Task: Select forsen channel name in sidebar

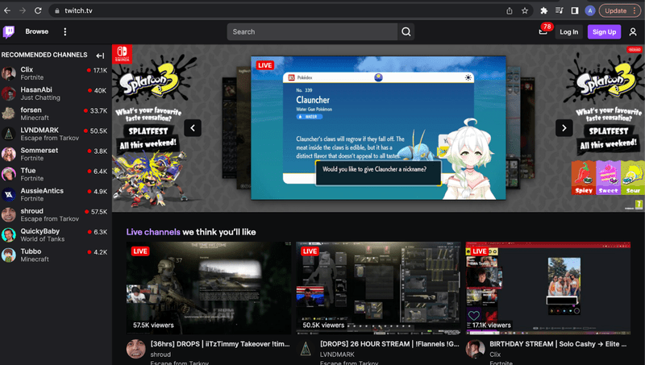Action: [x=31, y=110]
